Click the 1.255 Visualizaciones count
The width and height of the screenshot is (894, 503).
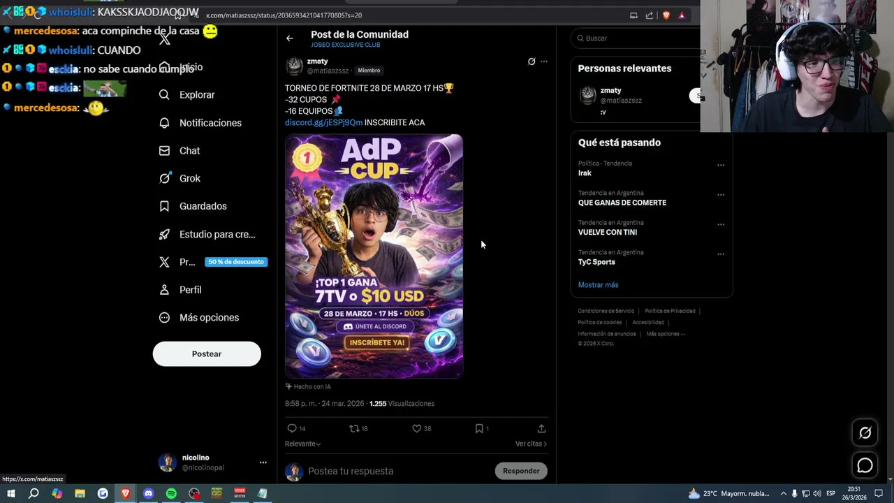click(402, 404)
